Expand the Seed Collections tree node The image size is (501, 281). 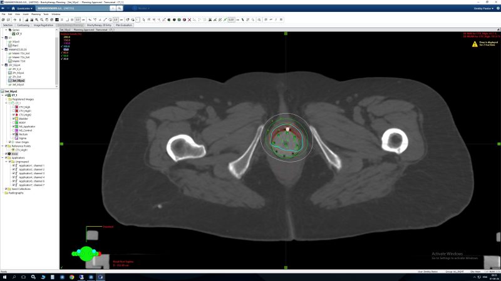pyautogui.click(x=4, y=189)
